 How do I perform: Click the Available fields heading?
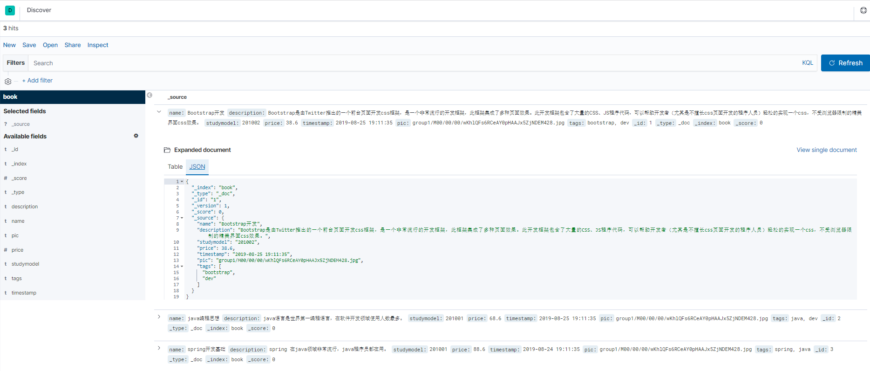(25, 137)
